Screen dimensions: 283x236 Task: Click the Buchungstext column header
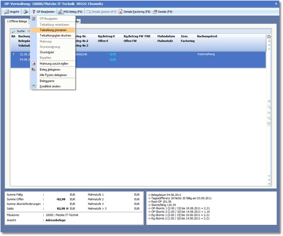pyautogui.click(x=207, y=37)
